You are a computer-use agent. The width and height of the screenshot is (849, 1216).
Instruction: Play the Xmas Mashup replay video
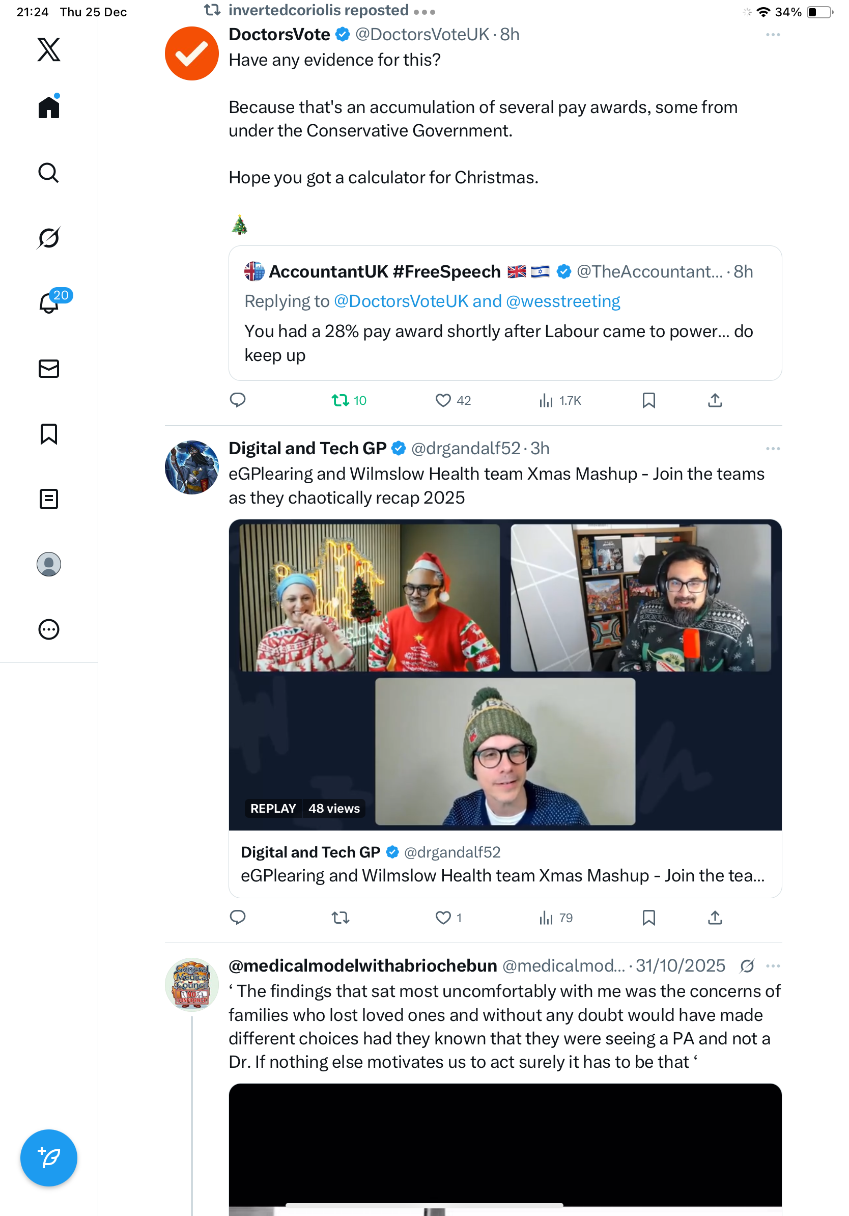pyautogui.click(x=505, y=674)
